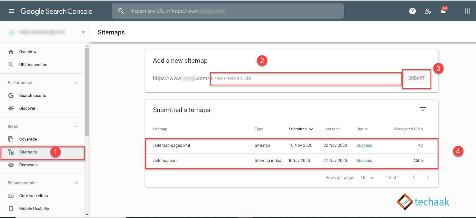Click the Coverage pages icon

(11, 139)
